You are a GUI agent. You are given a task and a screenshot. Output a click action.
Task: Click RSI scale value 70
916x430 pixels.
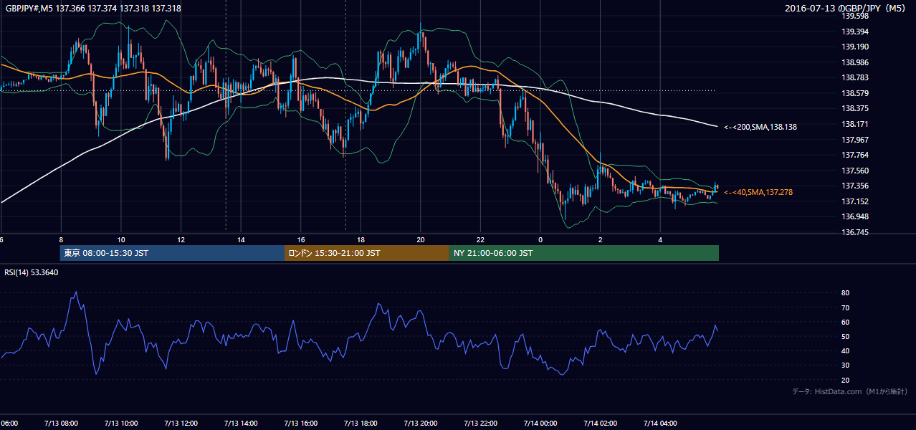click(845, 307)
